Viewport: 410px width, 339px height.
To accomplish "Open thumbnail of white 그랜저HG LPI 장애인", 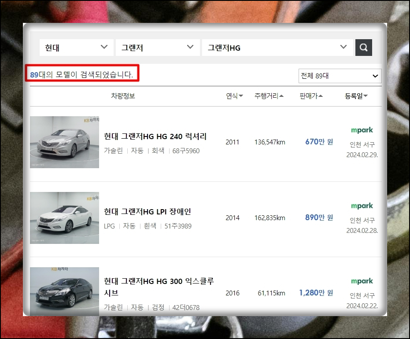I will pyautogui.click(x=65, y=218).
